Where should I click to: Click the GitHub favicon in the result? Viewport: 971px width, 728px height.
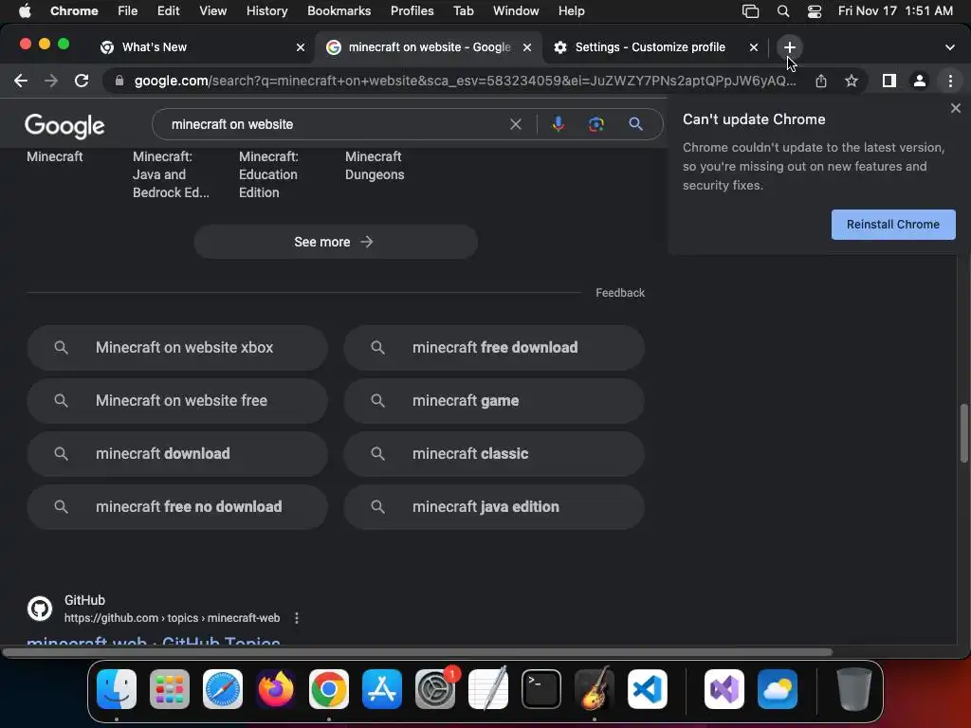(40, 609)
